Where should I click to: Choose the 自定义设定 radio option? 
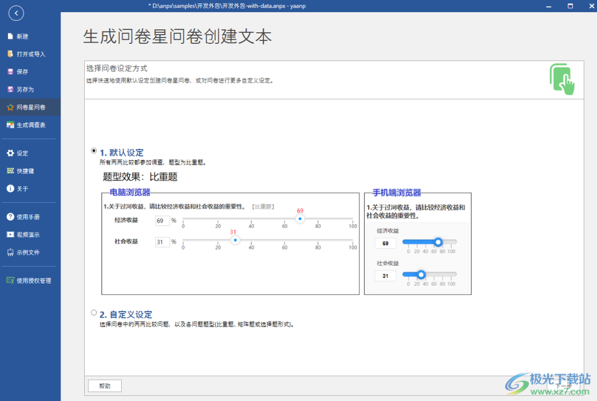(x=93, y=312)
